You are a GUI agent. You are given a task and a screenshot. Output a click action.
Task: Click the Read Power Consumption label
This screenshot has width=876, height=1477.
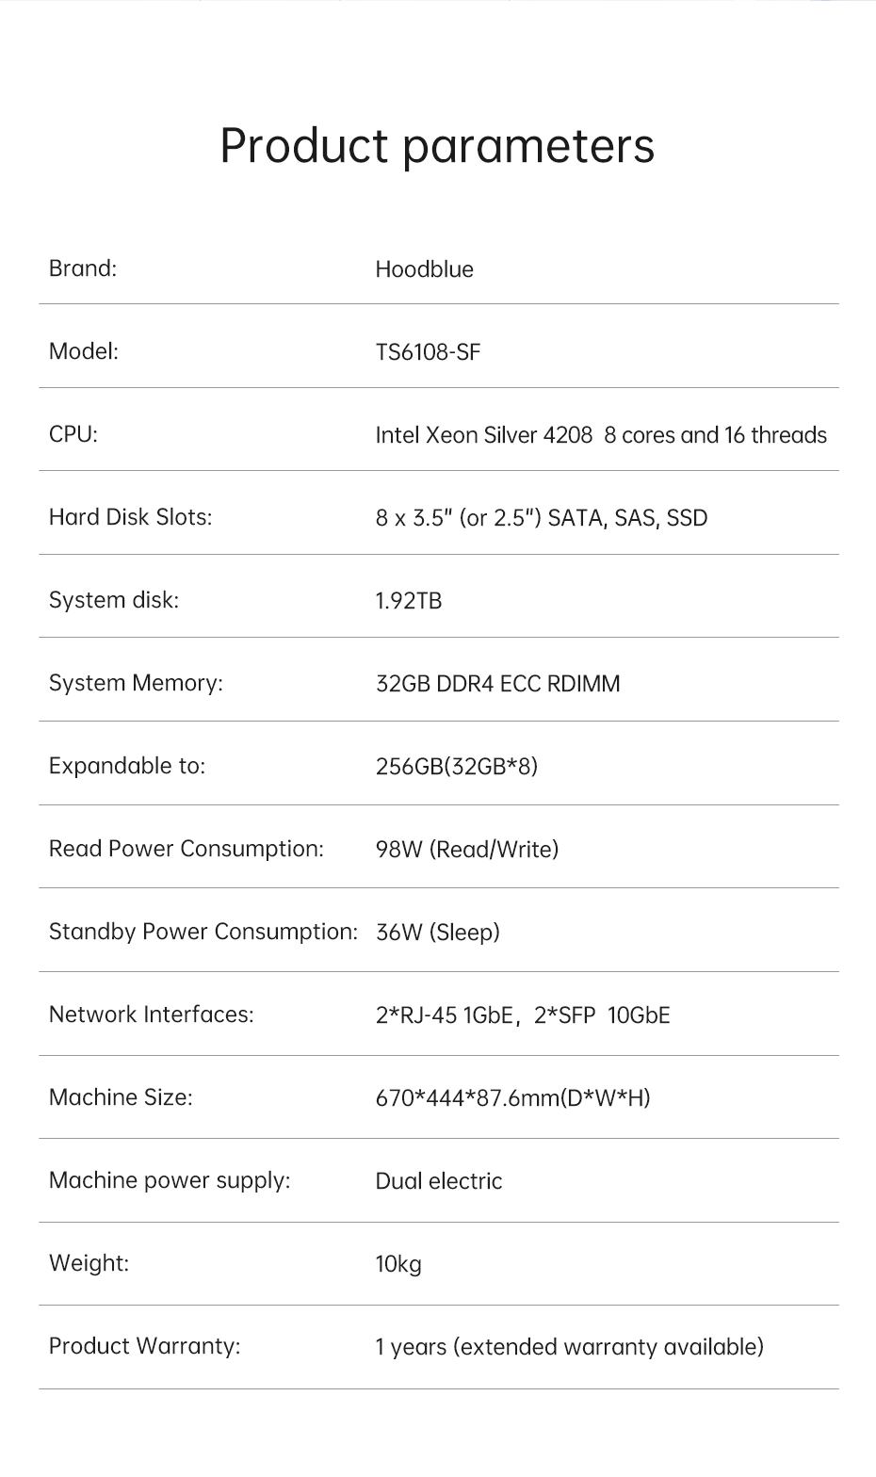coord(186,849)
